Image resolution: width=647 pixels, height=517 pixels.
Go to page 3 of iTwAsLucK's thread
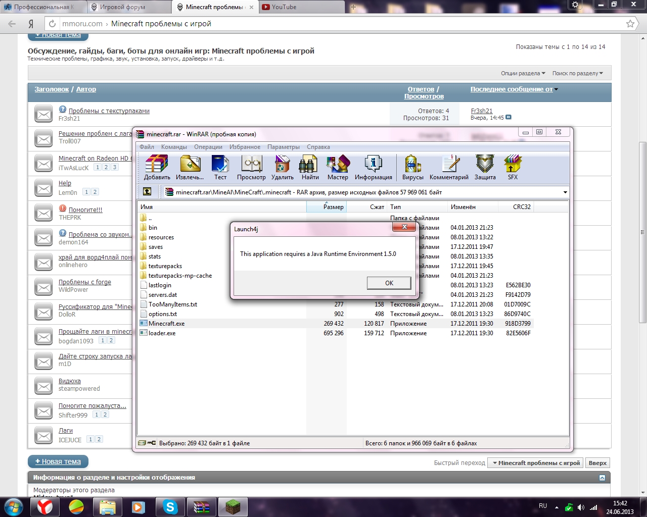click(115, 167)
